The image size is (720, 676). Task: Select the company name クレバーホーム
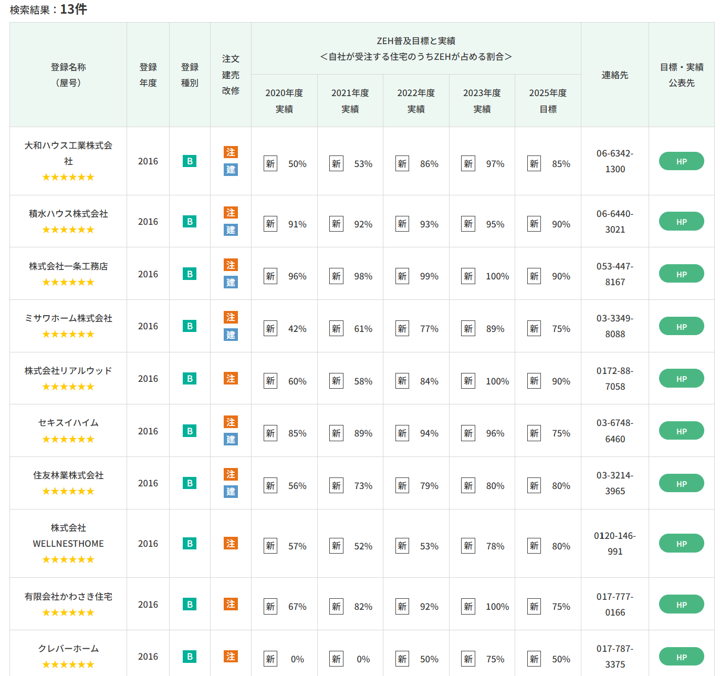pyautogui.click(x=68, y=649)
